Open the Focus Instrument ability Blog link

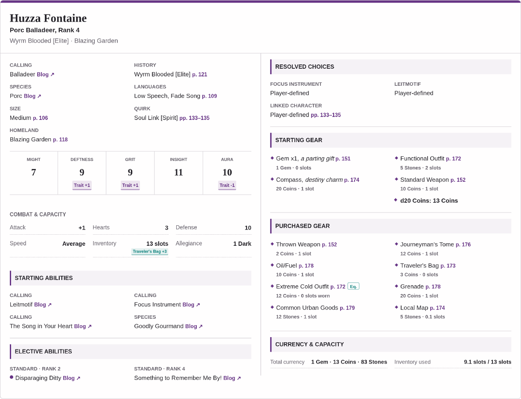[191, 305]
